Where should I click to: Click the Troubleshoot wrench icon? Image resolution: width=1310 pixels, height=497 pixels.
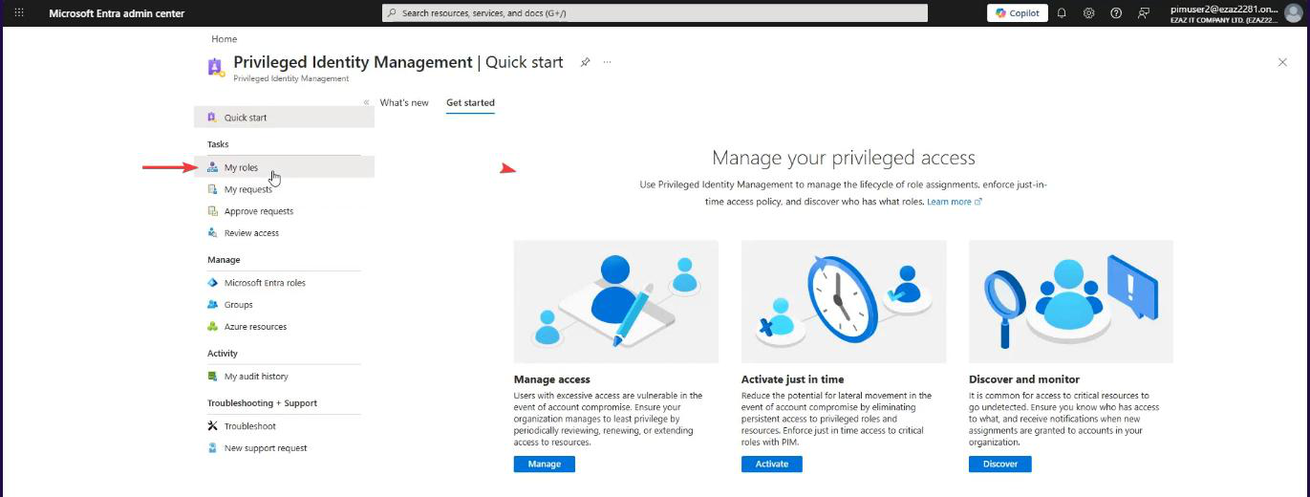tap(212, 426)
